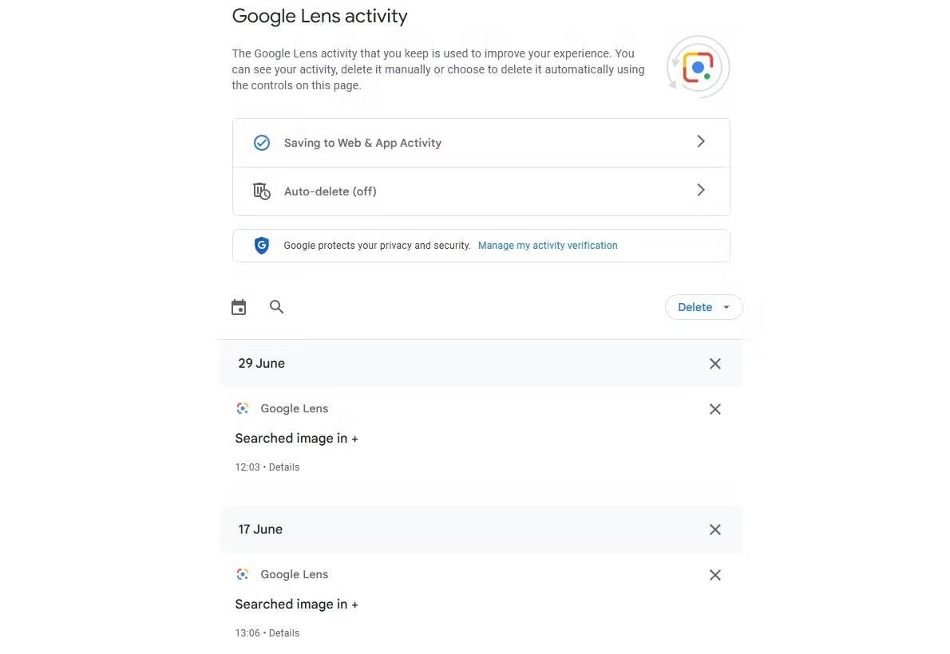The height and width of the screenshot is (654, 950).
Task: Click the Google privacy shield icon
Action: pos(261,245)
